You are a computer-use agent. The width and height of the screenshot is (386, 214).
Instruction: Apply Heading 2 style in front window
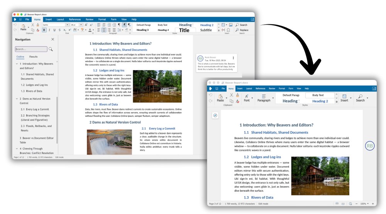point(320,101)
